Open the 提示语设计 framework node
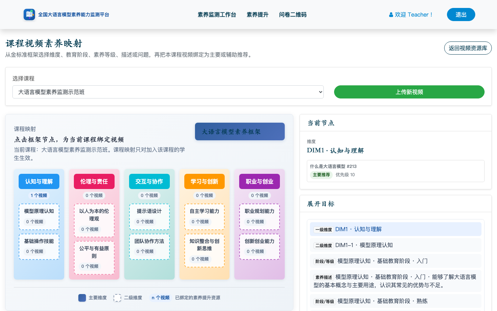The width and height of the screenshot is (497, 311). (x=149, y=217)
